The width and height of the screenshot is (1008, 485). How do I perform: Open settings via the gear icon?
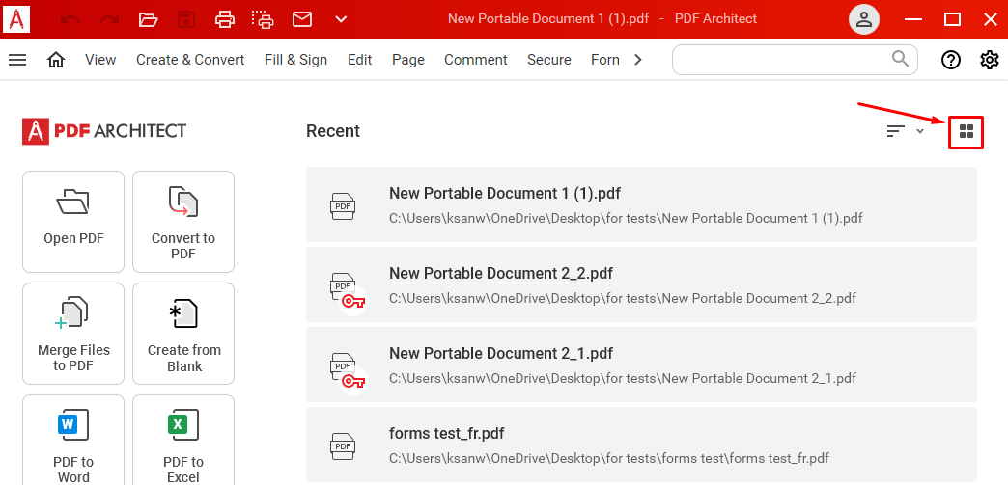990,60
